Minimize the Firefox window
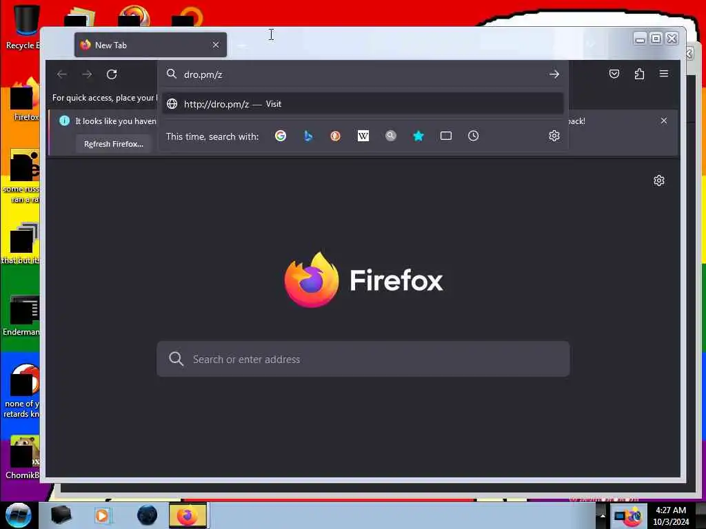 tap(640, 39)
